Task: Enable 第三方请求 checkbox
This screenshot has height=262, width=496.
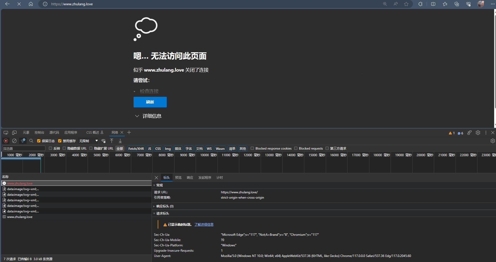Action: [x=327, y=148]
